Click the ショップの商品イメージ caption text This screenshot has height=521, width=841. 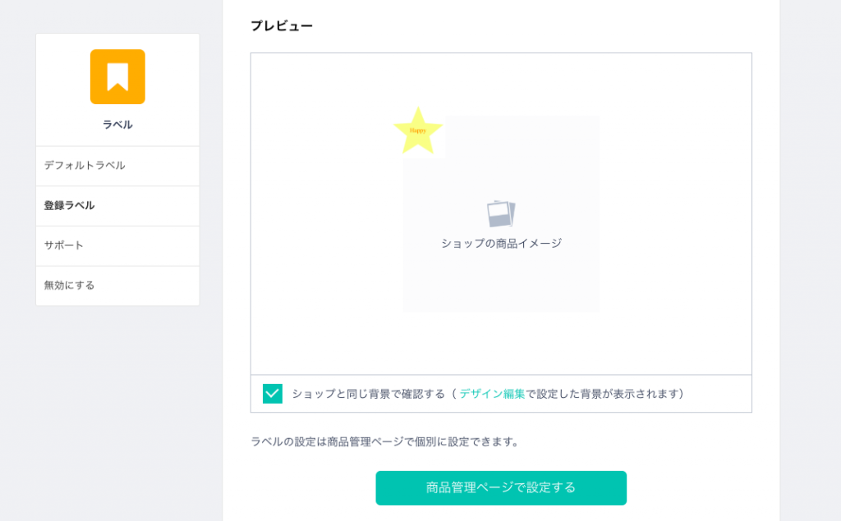501,244
